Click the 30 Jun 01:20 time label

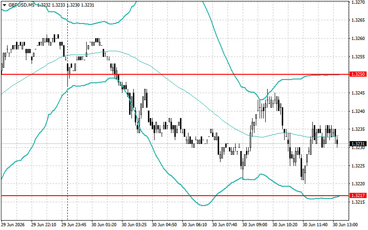point(104,225)
